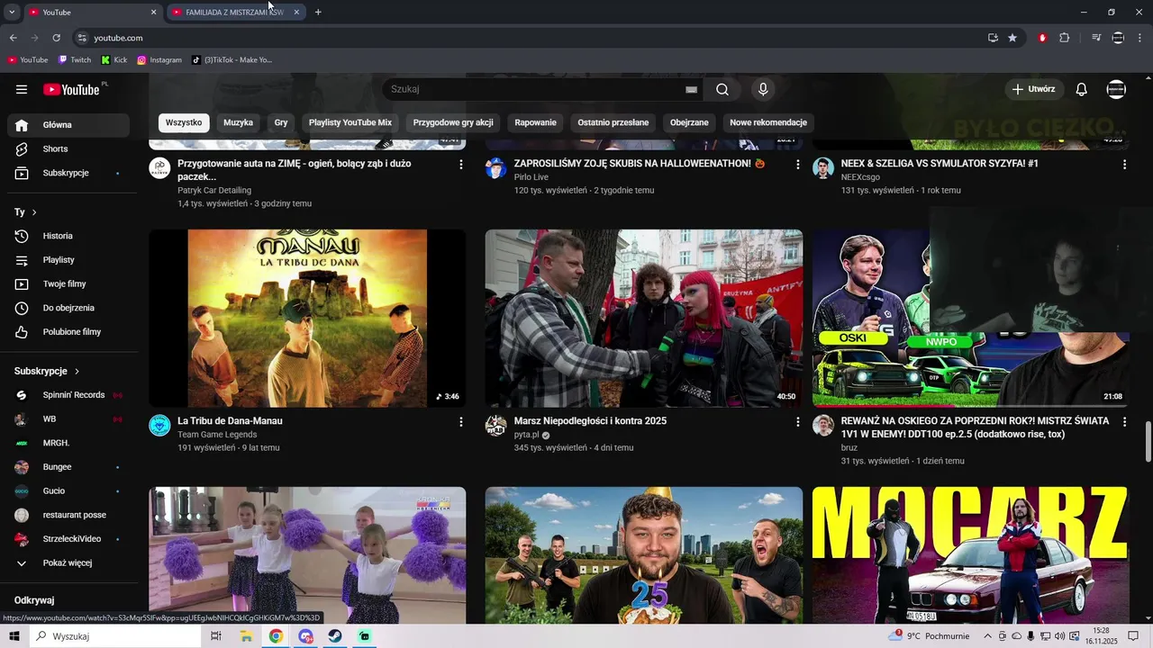The image size is (1153, 648).
Task: Click the search magnifier button
Action: [x=722, y=89]
